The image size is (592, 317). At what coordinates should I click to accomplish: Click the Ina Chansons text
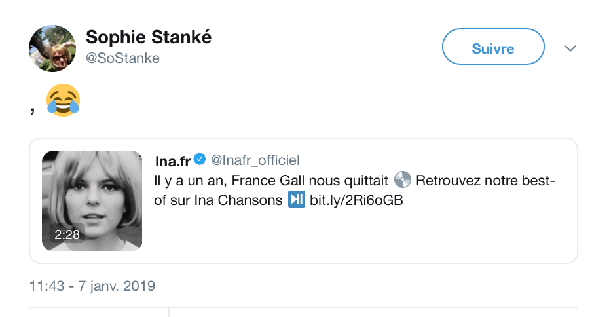238,200
